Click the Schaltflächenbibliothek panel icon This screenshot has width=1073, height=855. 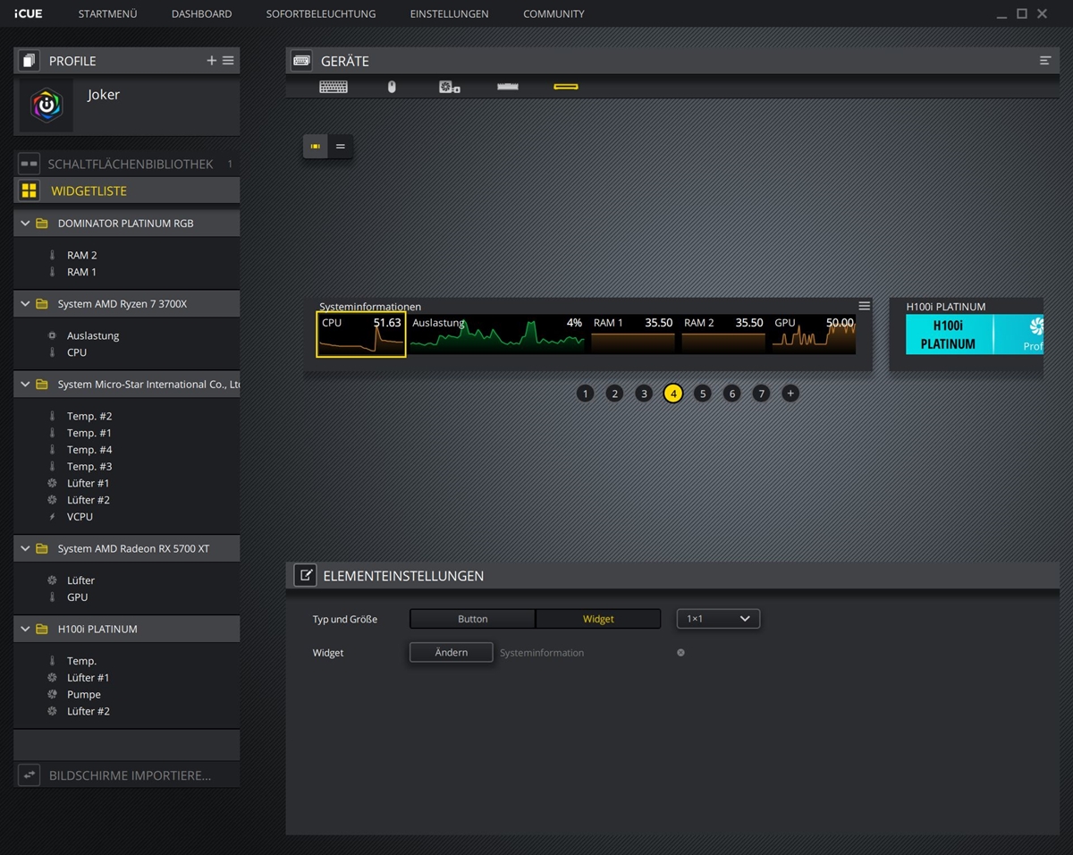[x=30, y=165]
